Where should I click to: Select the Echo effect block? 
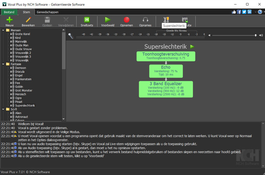166,71
